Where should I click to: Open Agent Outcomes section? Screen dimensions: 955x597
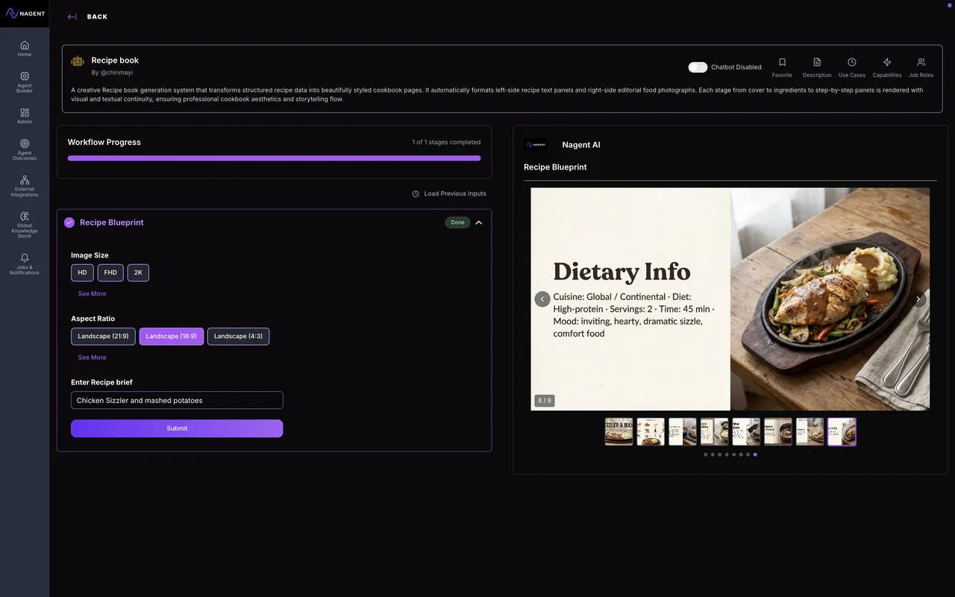click(x=25, y=149)
